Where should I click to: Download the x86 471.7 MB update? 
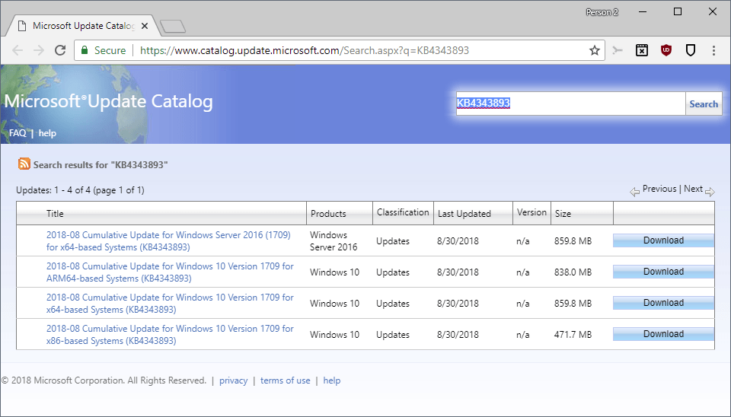coord(663,334)
